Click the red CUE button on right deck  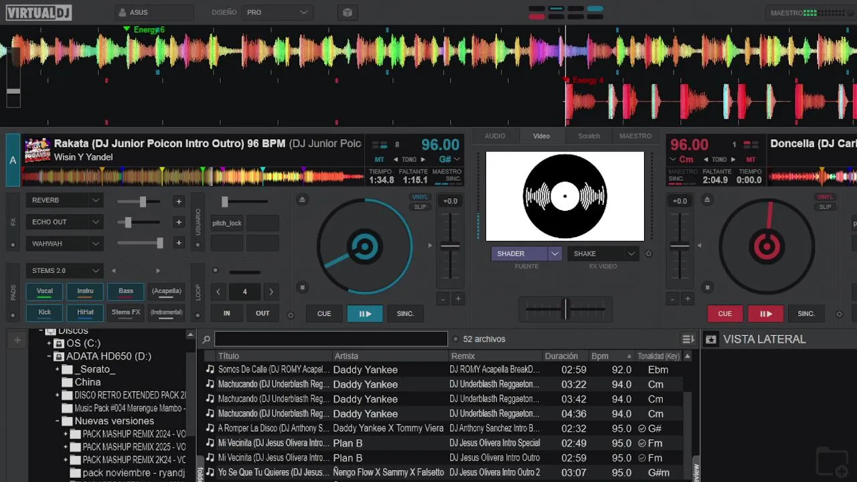[725, 313]
